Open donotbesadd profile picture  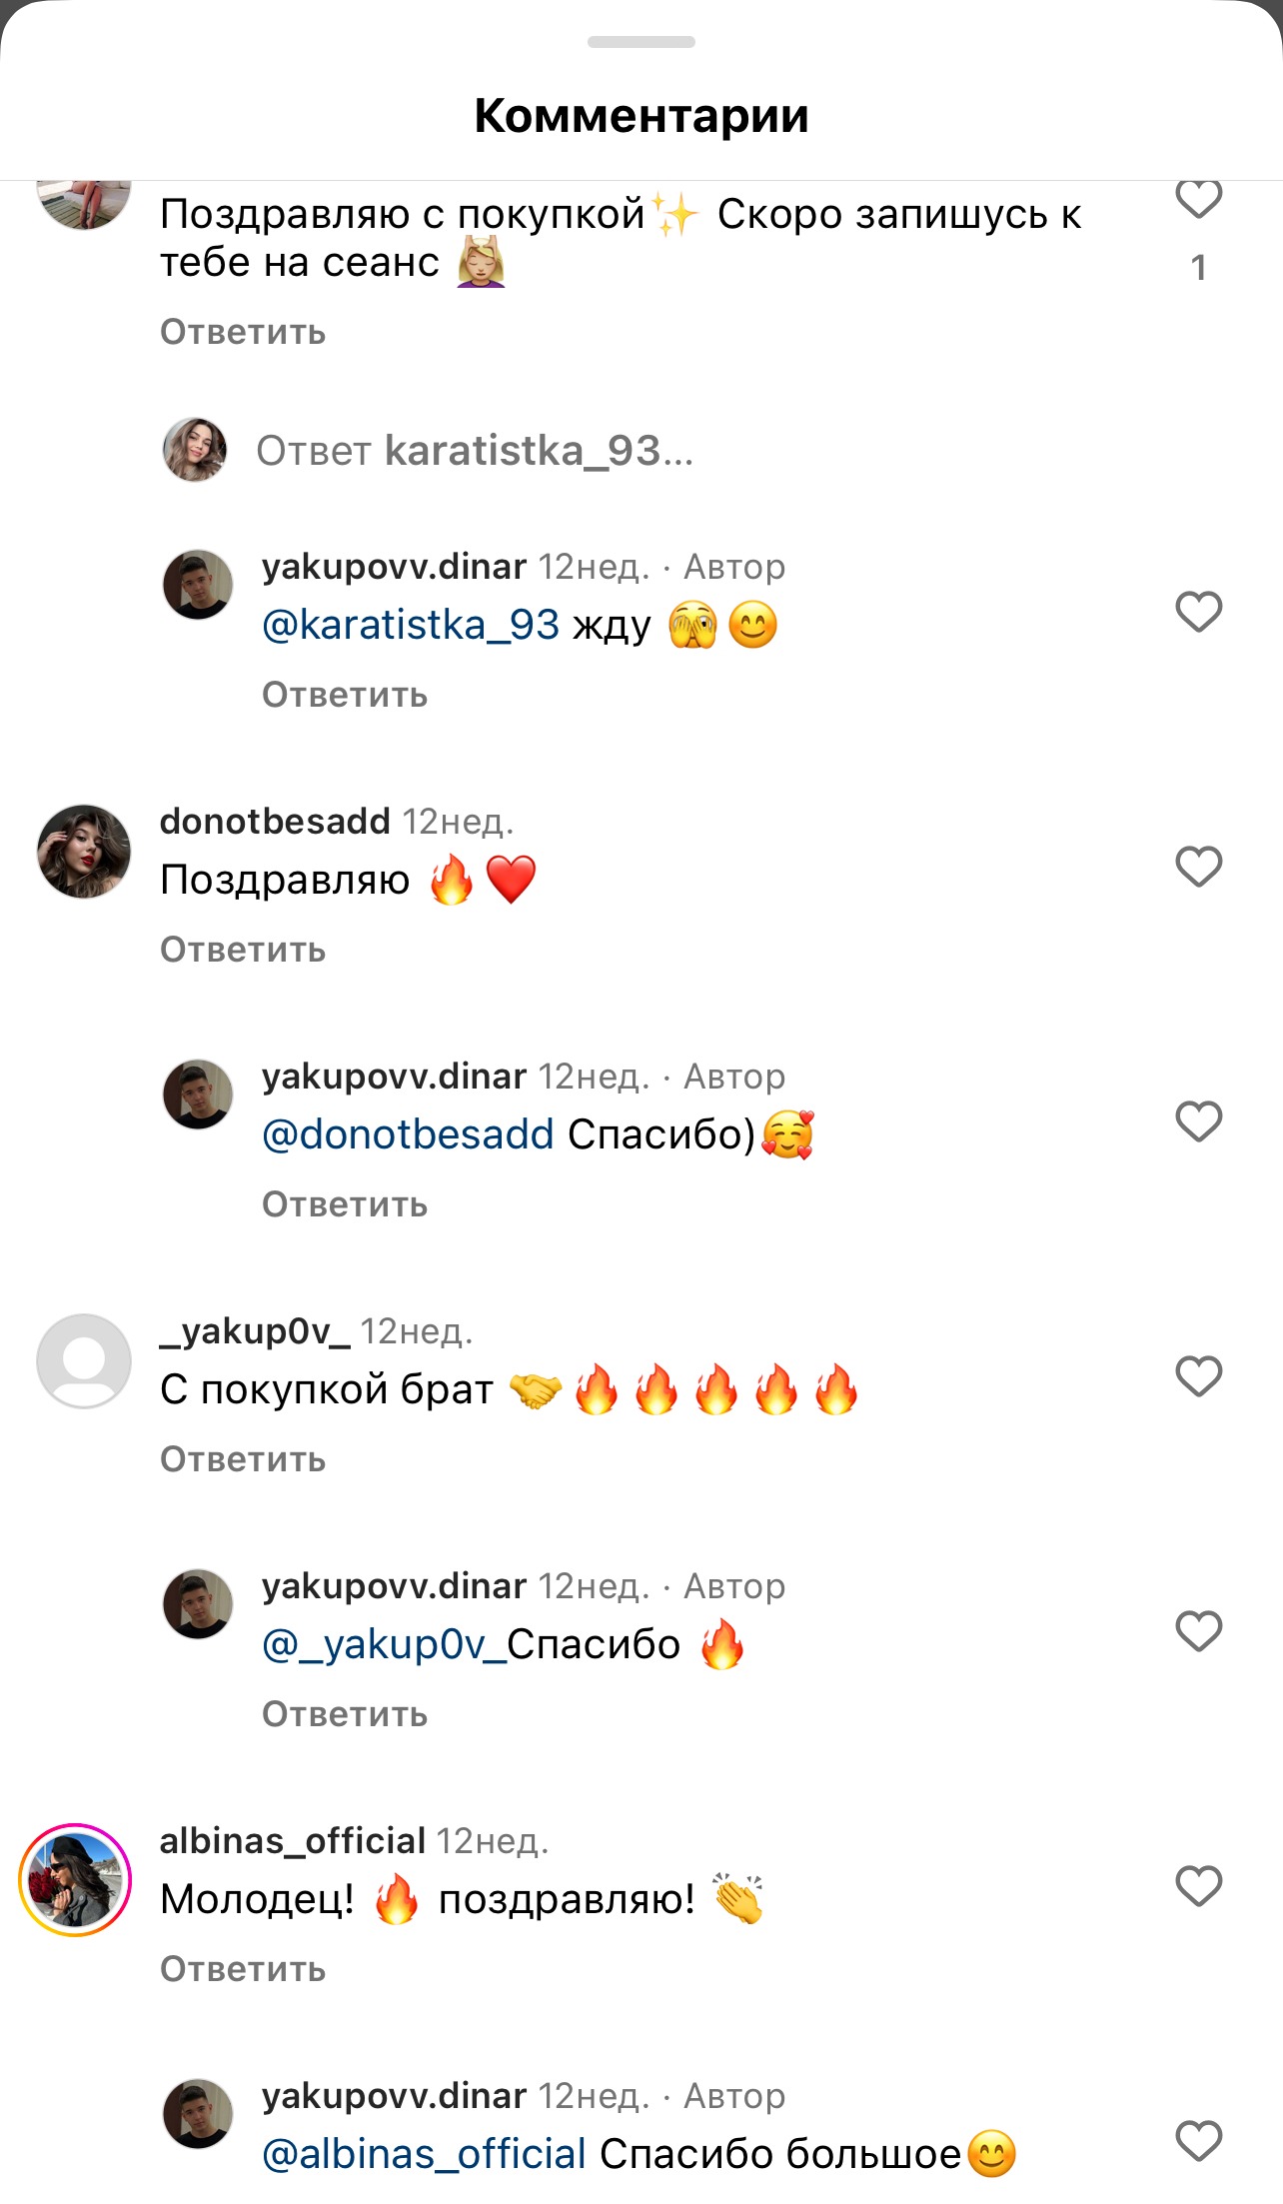click(84, 852)
